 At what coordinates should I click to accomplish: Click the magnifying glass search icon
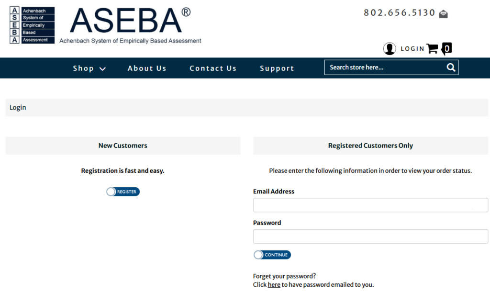pyautogui.click(x=451, y=68)
